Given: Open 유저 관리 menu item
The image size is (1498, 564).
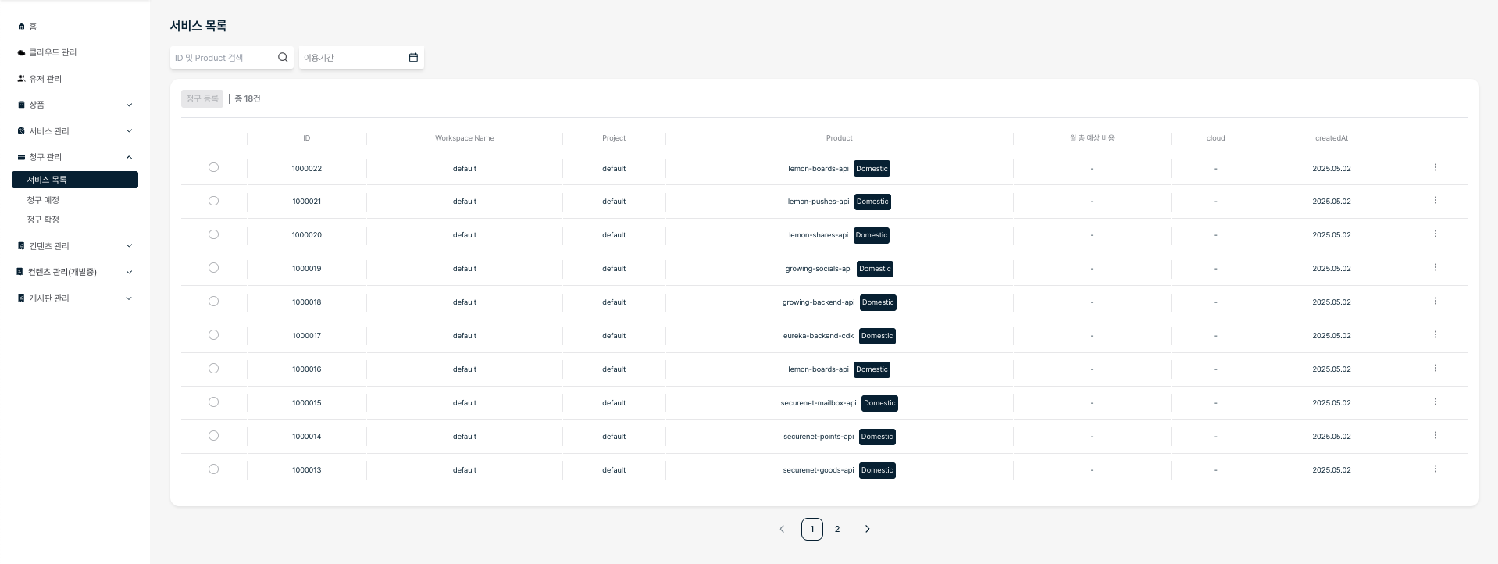Looking at the screenshot, I should [x=45, y=79].
